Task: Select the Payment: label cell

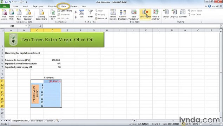Action: [52, 78]
